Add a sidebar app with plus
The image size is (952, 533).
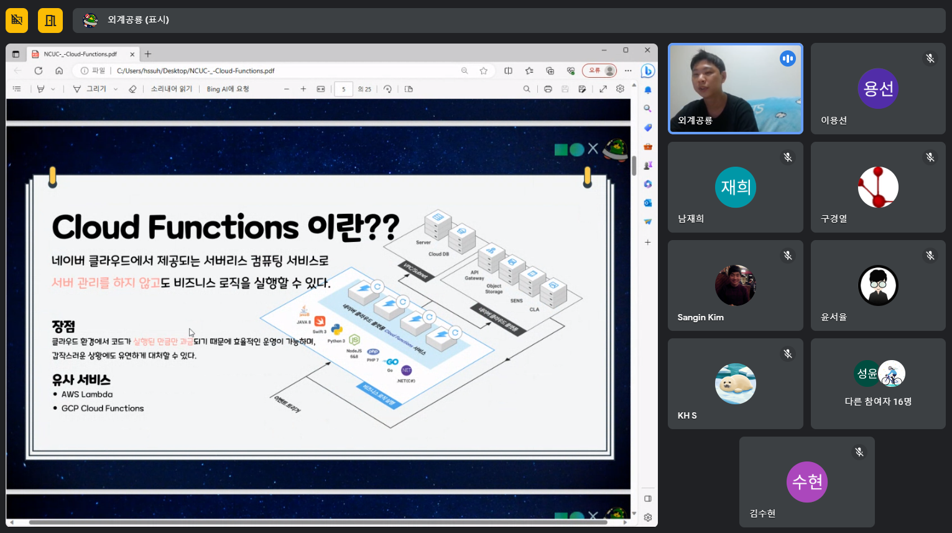(648, 242)
